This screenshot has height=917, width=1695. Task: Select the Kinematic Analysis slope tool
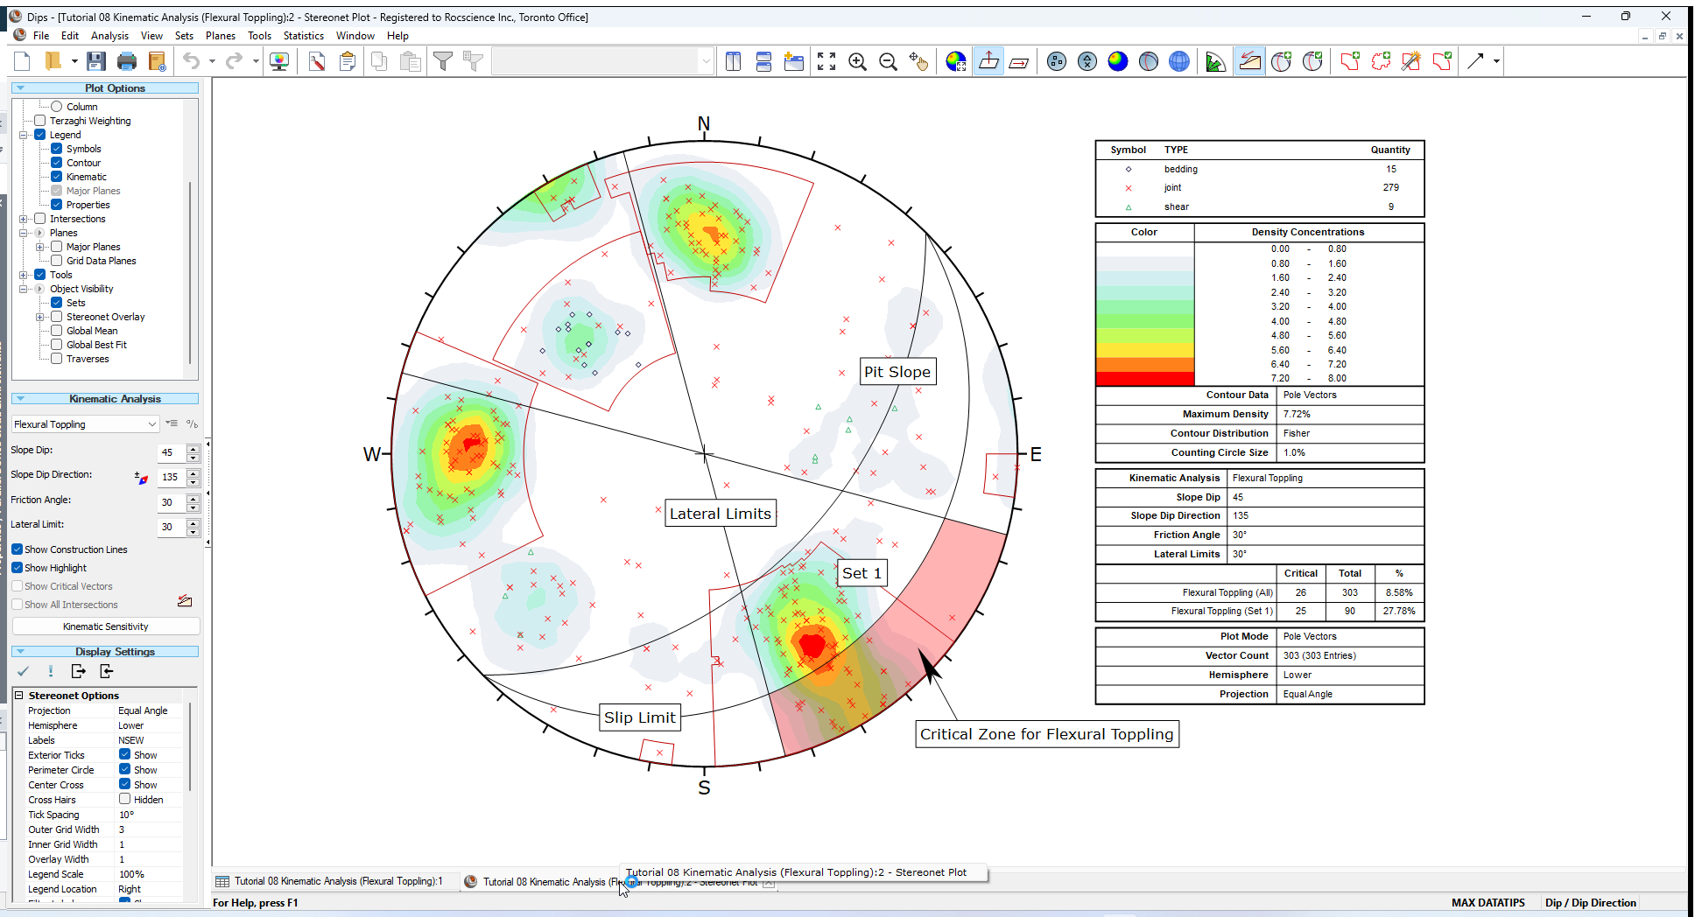[x=1249, y=61]
